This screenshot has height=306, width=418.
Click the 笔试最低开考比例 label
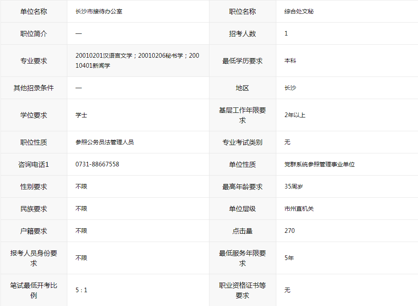(33, 290)
